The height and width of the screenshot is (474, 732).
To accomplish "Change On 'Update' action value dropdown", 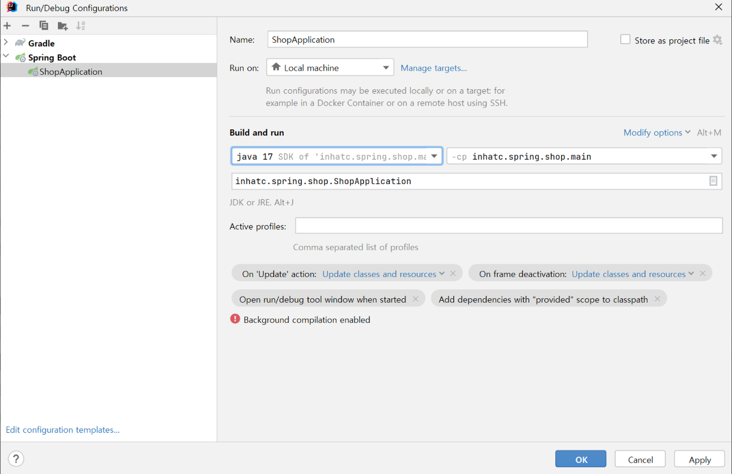I will (x=383, y=274).
